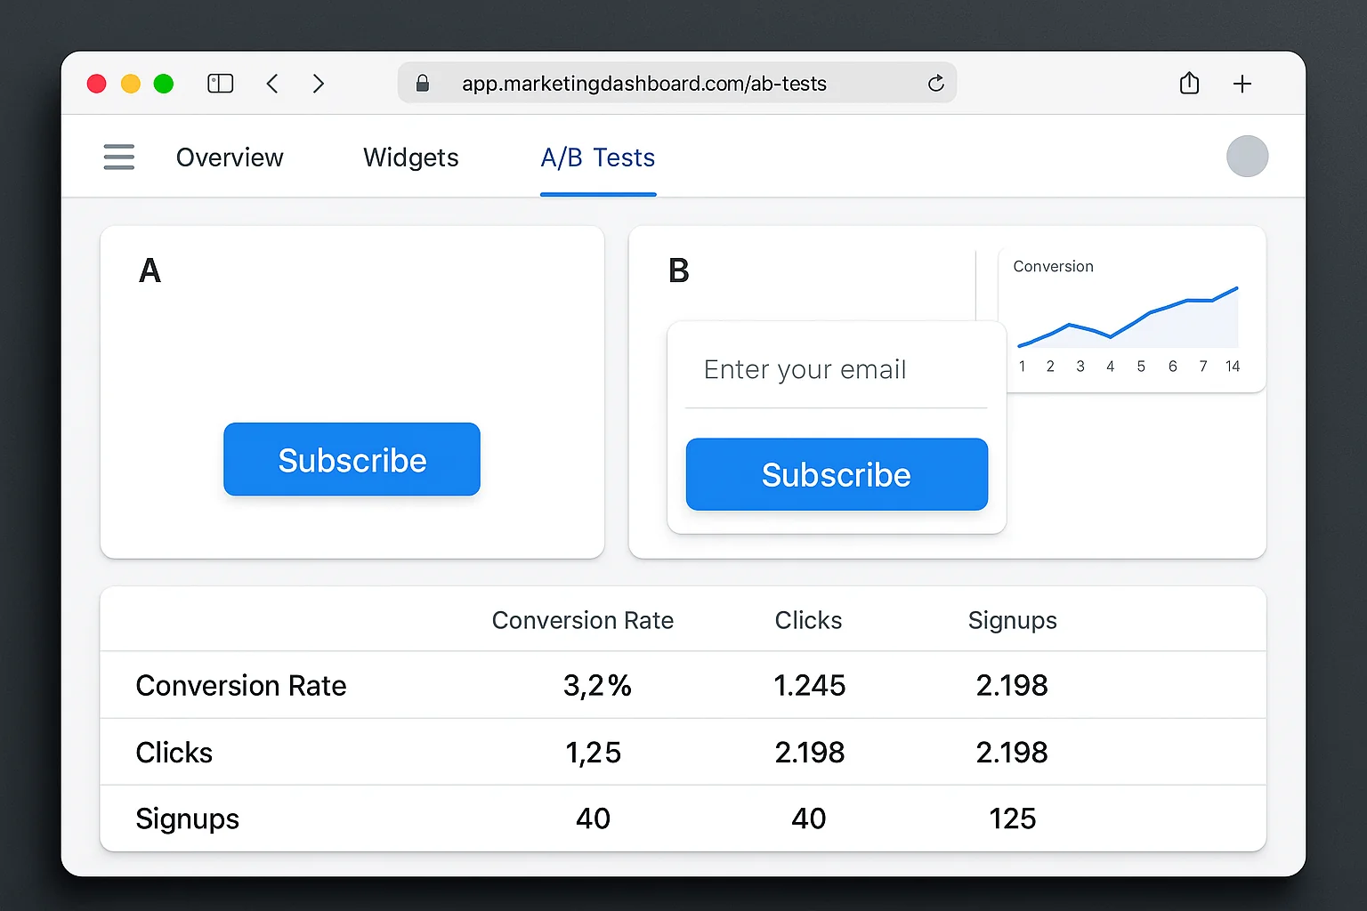Open a new browser tab

coord(1242,83)
